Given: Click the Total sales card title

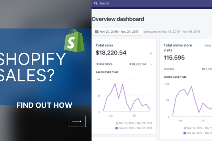Looking at the screenshot, I should tap(104, 45).
